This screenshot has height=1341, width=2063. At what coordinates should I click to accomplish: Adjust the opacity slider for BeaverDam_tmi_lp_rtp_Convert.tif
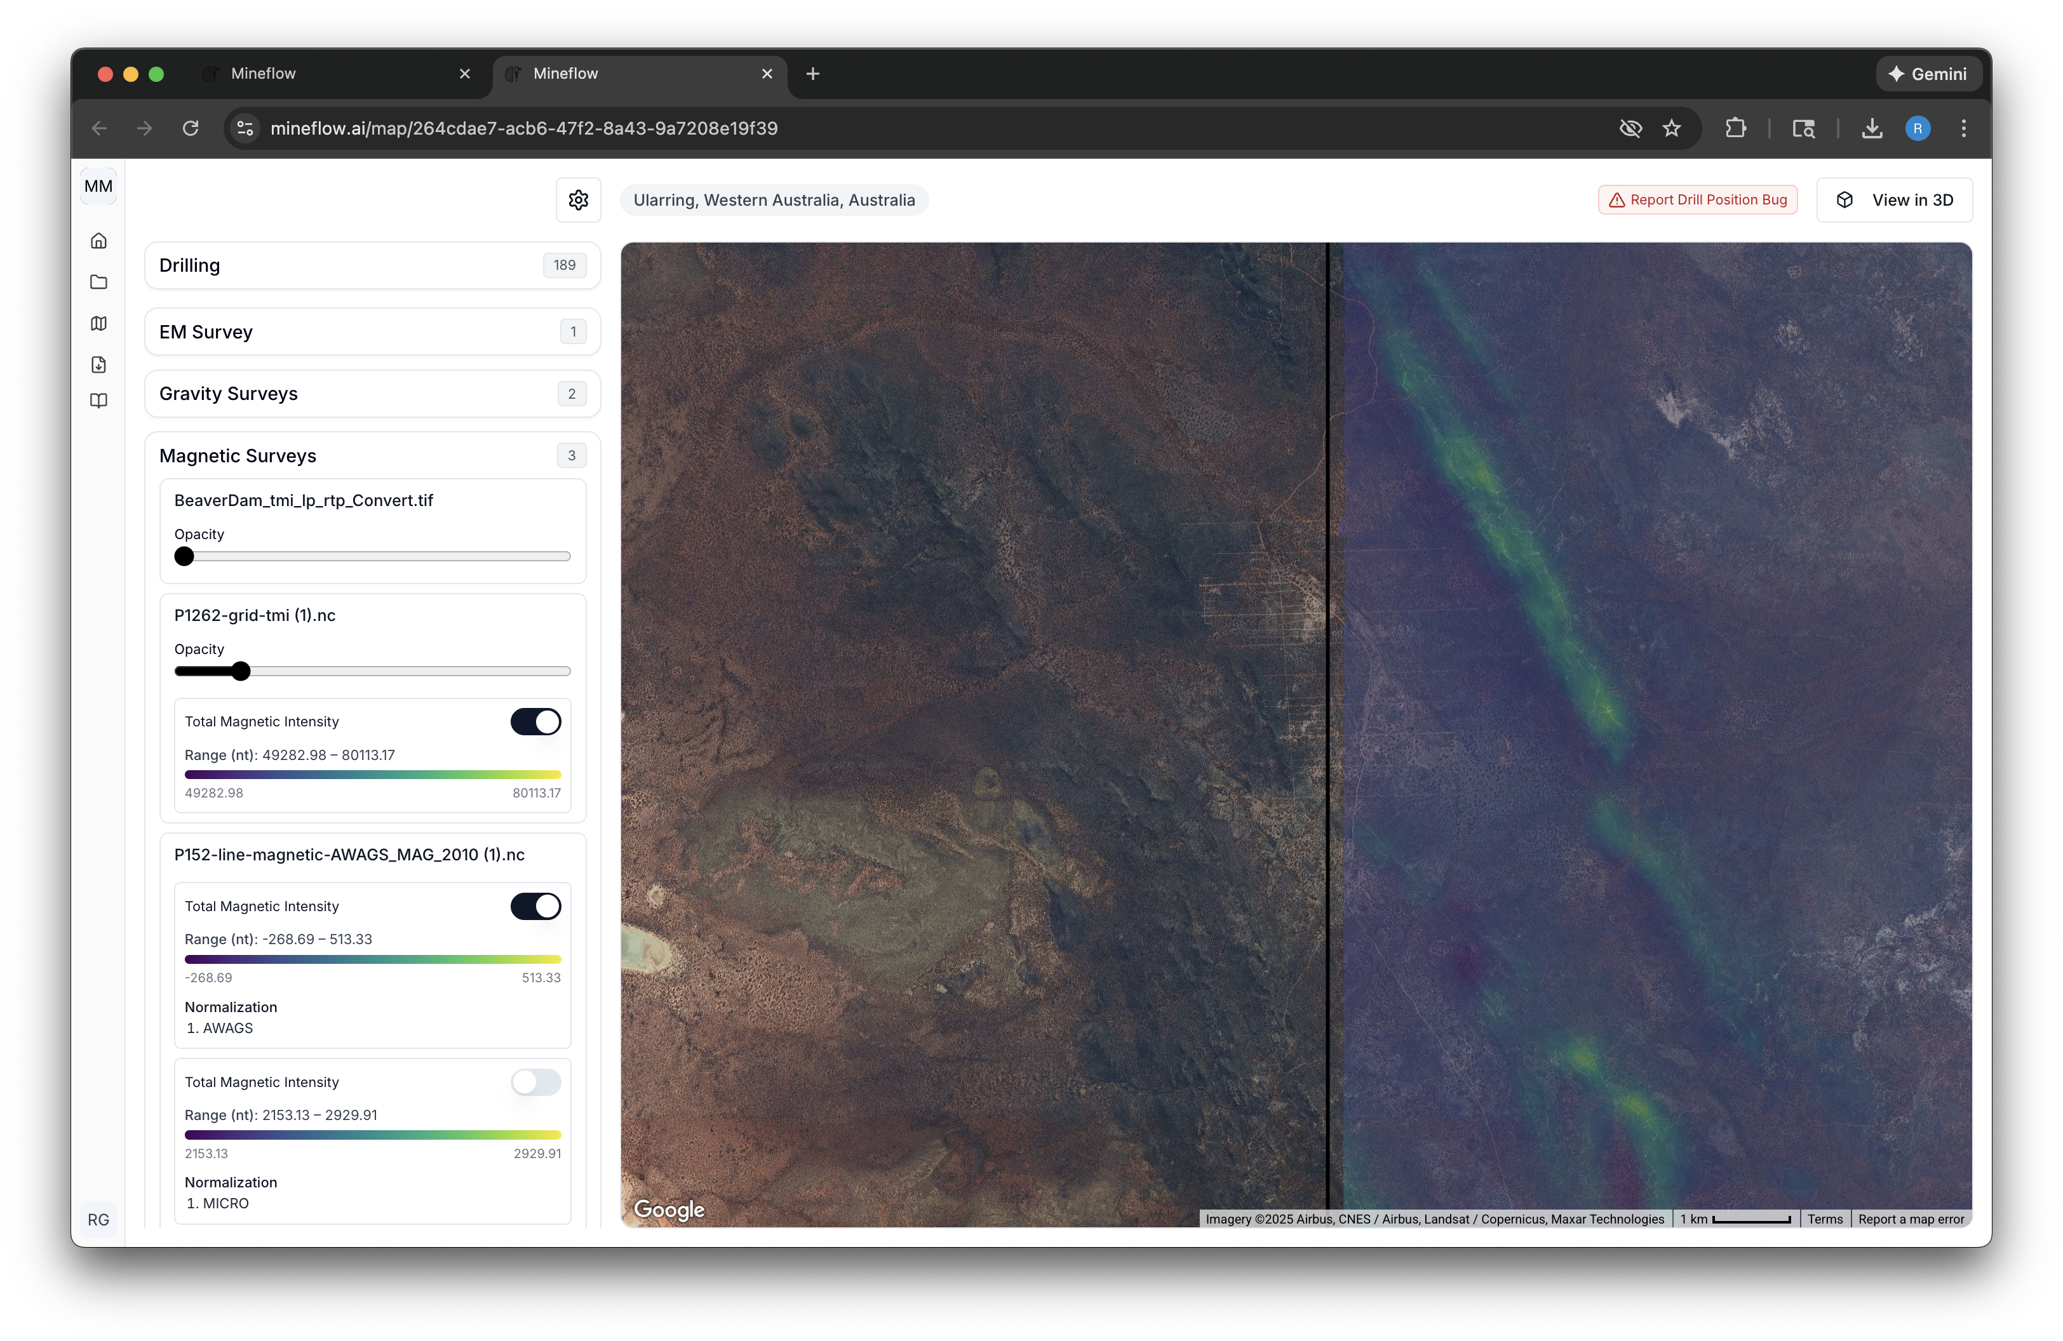click(185, 556)
